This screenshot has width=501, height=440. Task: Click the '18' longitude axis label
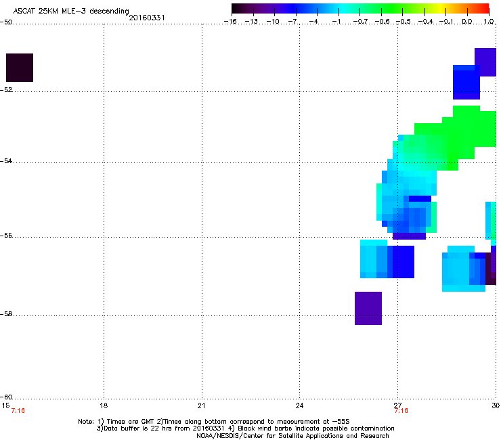(x=104, y=405)
